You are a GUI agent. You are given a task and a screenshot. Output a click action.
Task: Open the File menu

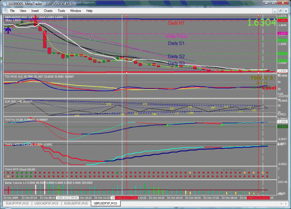12,11
